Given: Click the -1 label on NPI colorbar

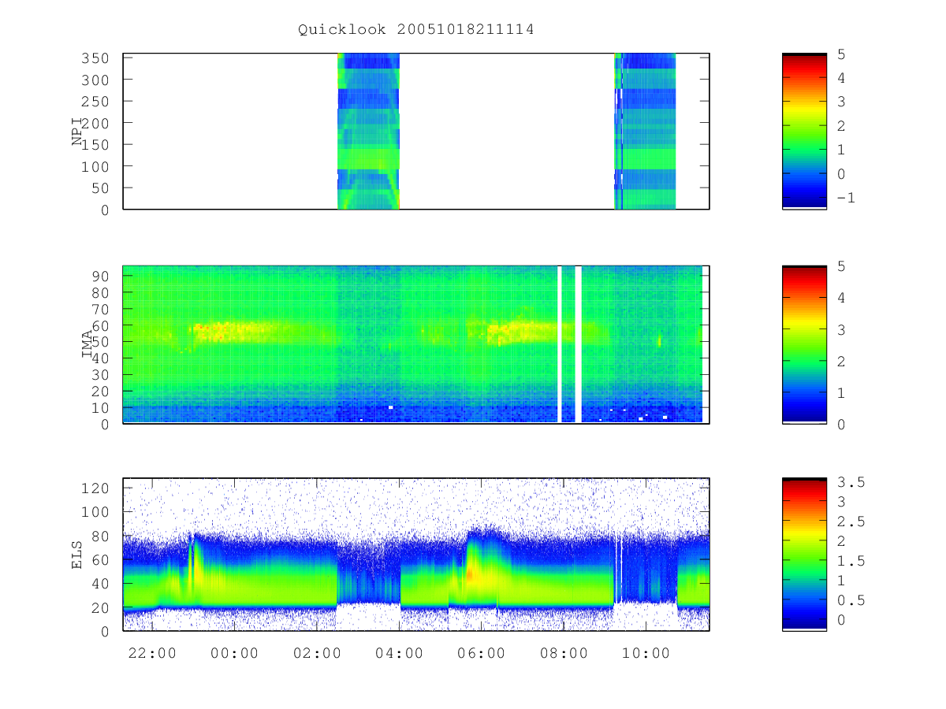Looking at the screenshot, I should 846,198.
